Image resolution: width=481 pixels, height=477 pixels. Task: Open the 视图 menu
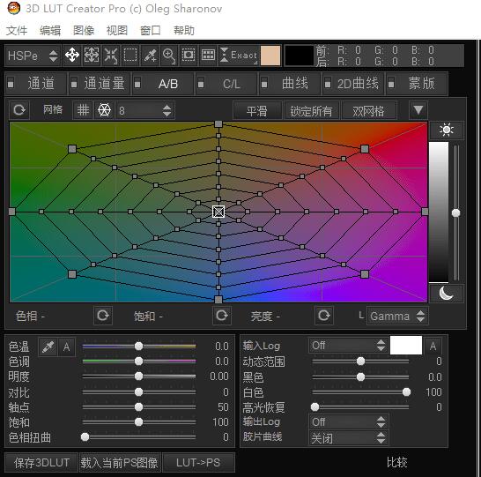(x=117, y=31)
